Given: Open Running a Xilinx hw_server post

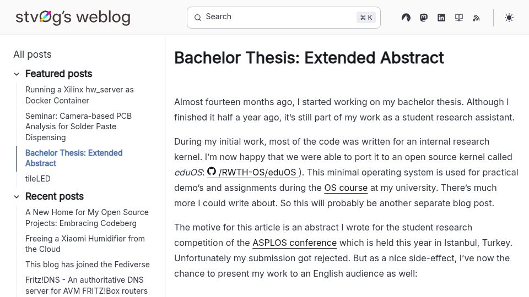Looking at the screenshot, I should click(79, 95).
